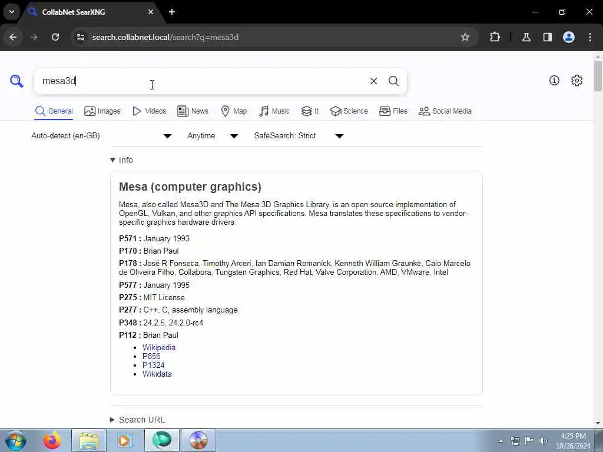Click the scrollbar down arrow
This screenshot has height=452, width=603.
tap(598, 423)
